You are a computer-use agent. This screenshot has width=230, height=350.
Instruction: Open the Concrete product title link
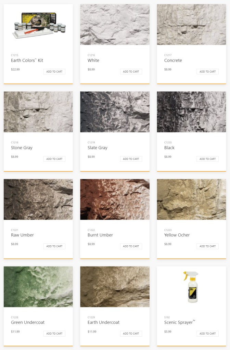click(x=173, y=60)
